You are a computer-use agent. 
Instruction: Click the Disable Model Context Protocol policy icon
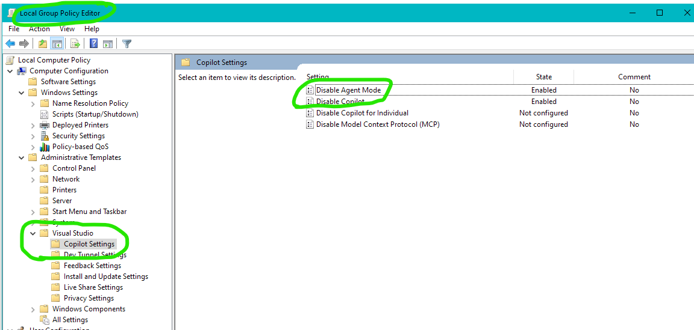[x=310, y=124]
